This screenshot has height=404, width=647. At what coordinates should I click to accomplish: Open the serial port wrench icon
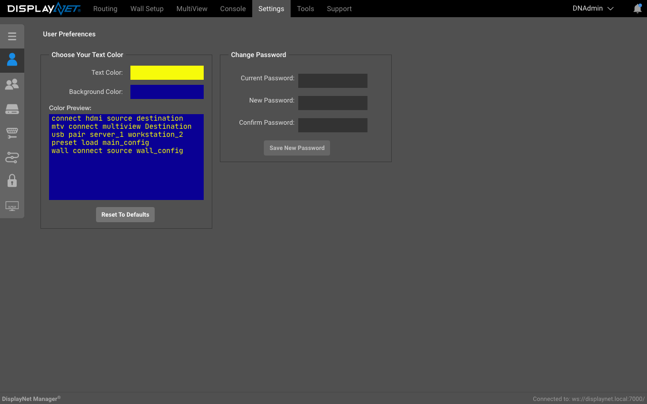tap(12, 133)
